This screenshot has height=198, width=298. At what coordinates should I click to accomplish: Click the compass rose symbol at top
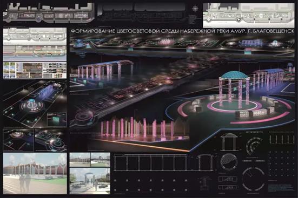tap(195, 9)
